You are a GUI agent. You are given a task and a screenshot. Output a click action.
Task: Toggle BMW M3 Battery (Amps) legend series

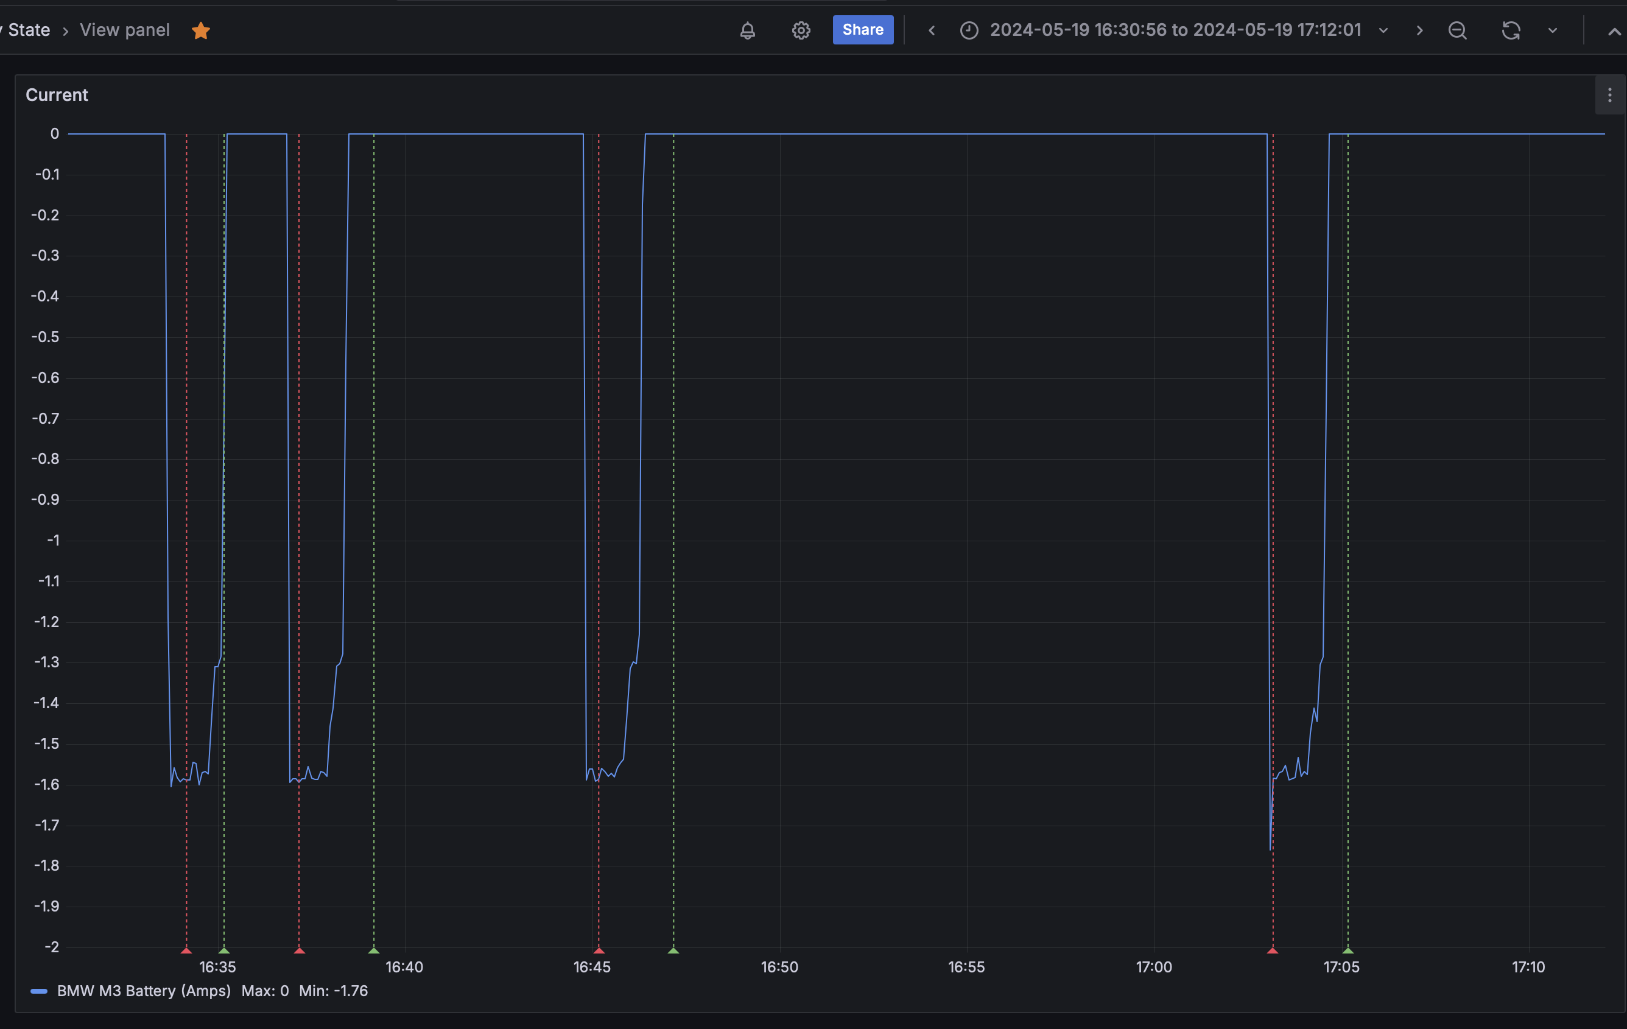143,991
